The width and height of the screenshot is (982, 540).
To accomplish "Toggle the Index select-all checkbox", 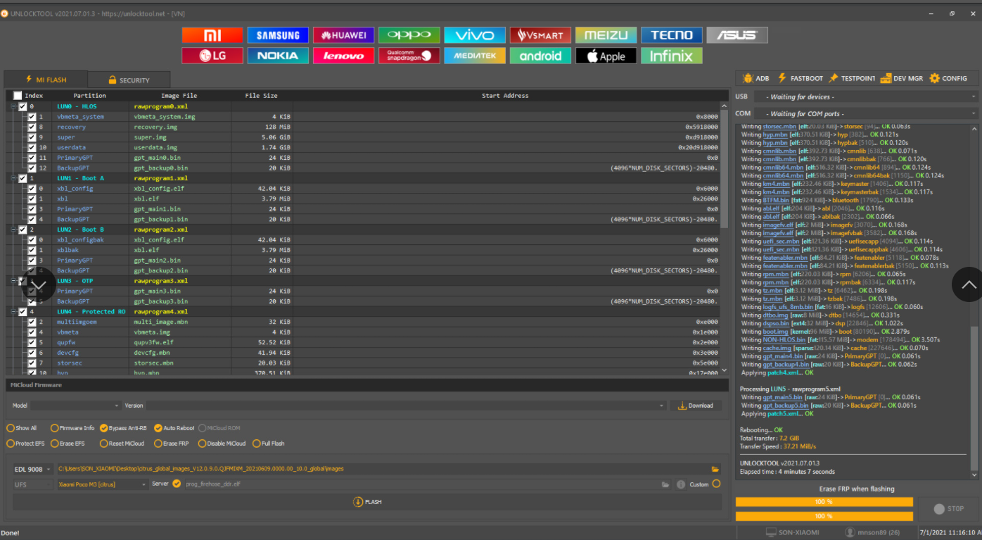I will [18, 96].
